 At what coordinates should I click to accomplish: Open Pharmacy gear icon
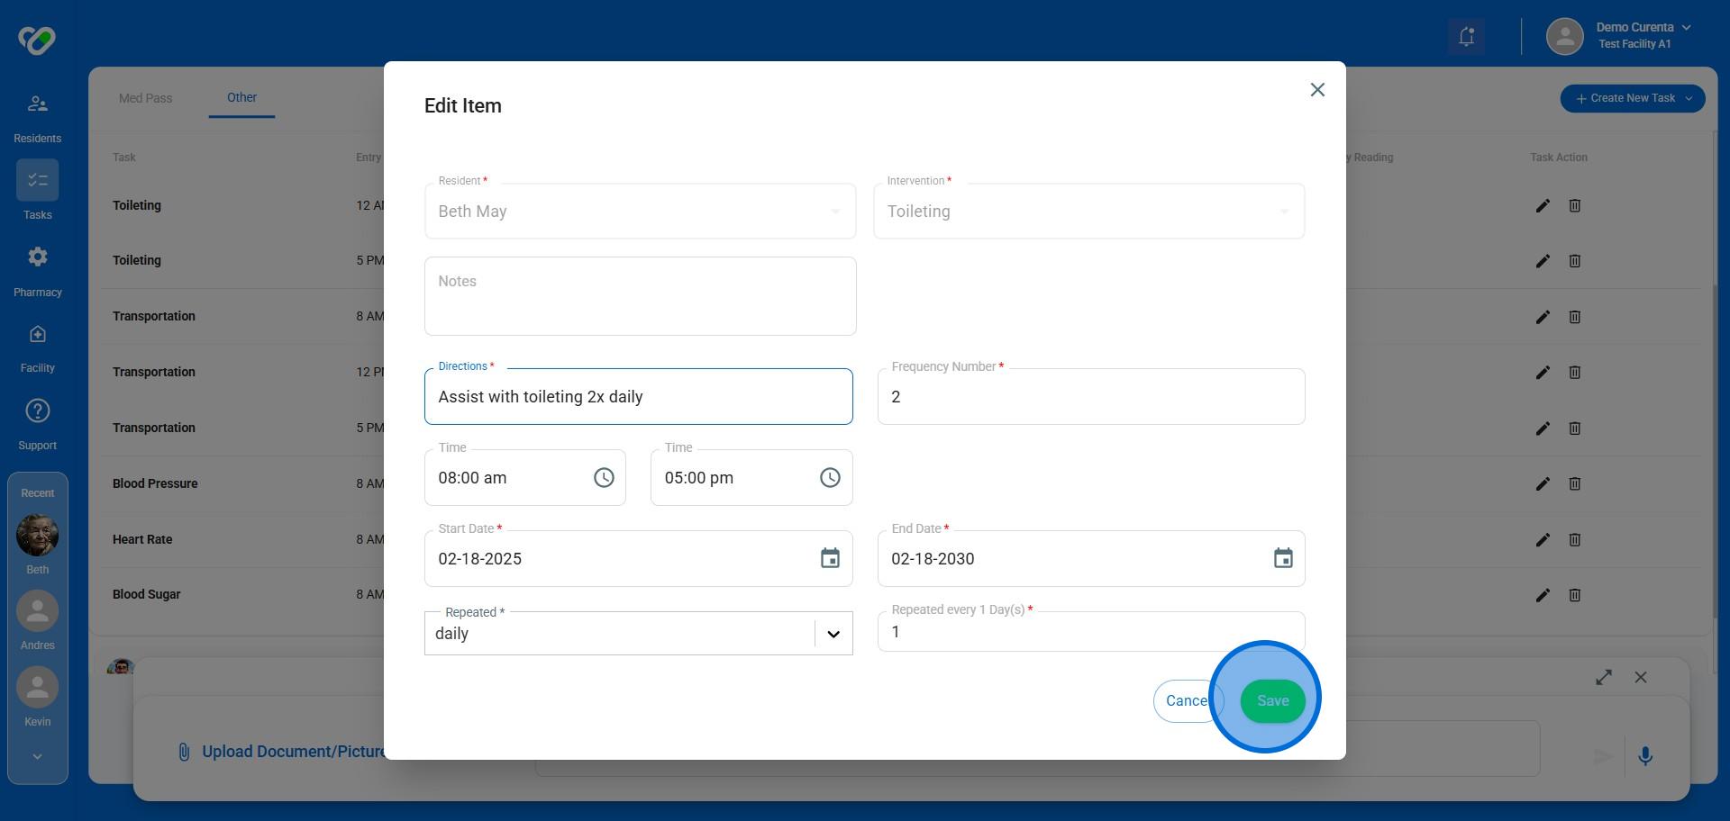(x=37, y=257)
